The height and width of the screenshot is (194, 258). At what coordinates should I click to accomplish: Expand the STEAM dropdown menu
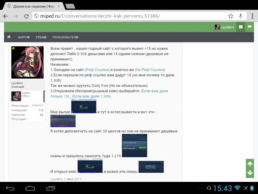point(41,37)
